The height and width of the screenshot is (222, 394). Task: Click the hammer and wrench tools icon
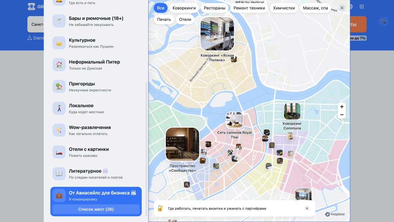383,22
